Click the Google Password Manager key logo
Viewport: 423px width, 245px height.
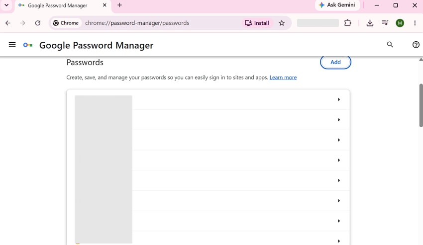[x=28, y=45]
